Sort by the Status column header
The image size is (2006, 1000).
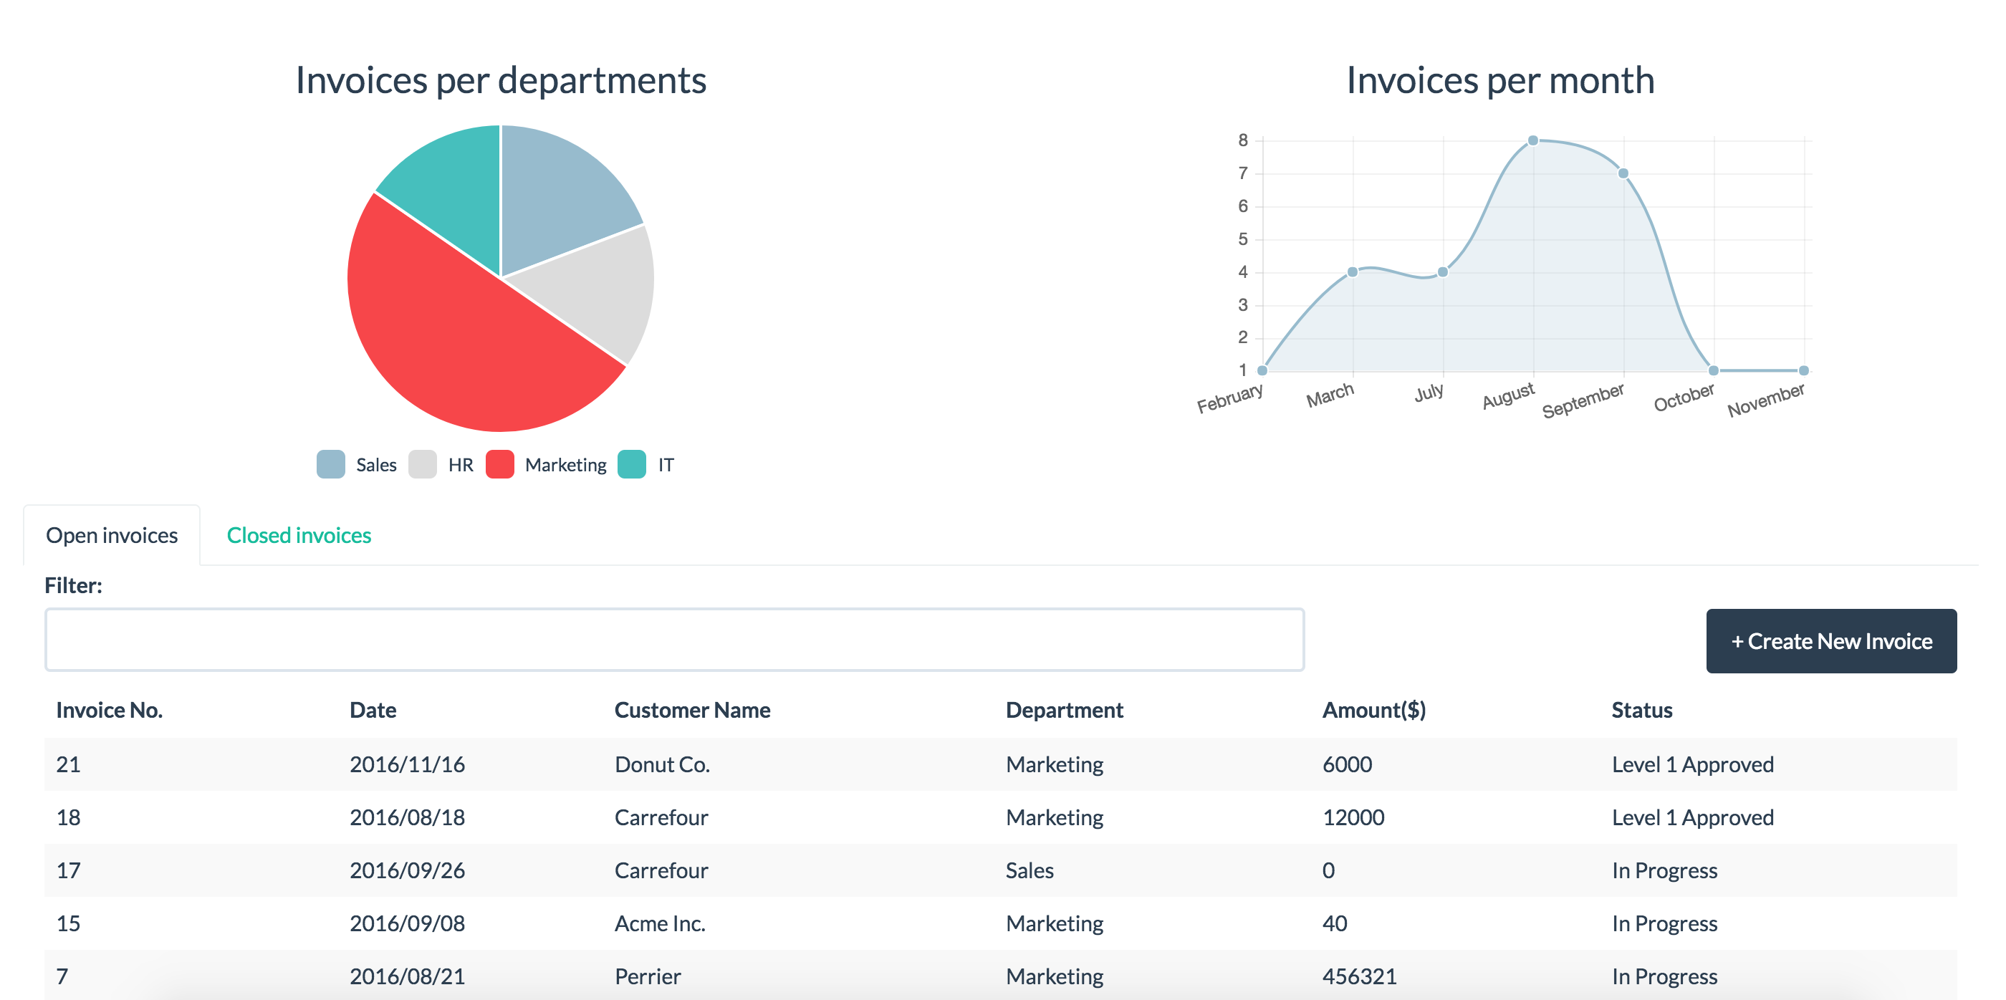(1641, 711)
